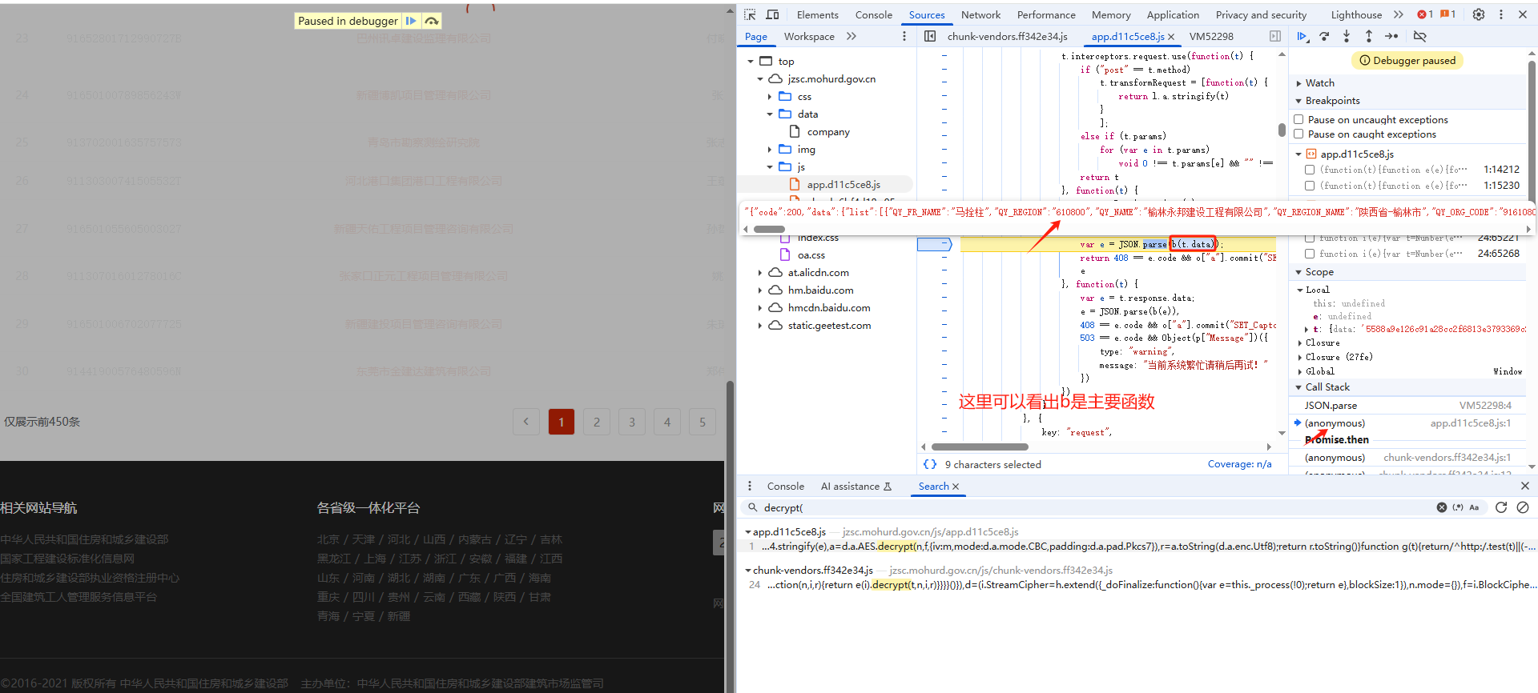
Task: Go to page 5 of results
Action: tap(703, 422)
